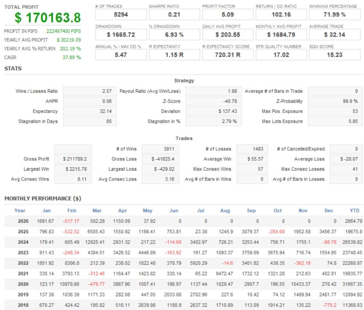Click the CAGR 37.89 % value
This screenshot has height=310, width=364.
(x=71, y=57)
